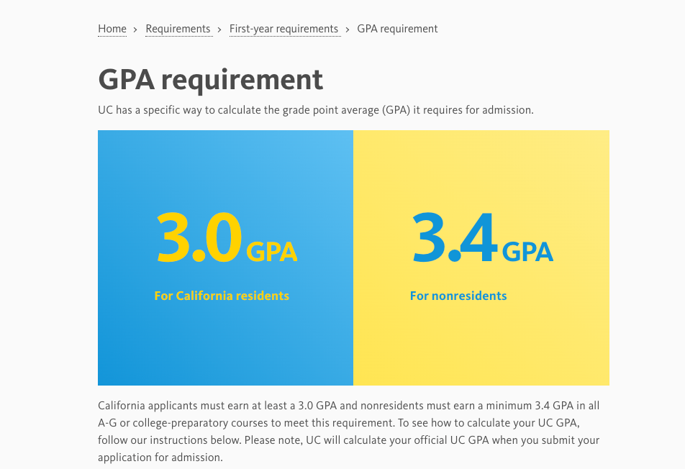
Task: Click the GPA requirement page heading
Action: 210,79
